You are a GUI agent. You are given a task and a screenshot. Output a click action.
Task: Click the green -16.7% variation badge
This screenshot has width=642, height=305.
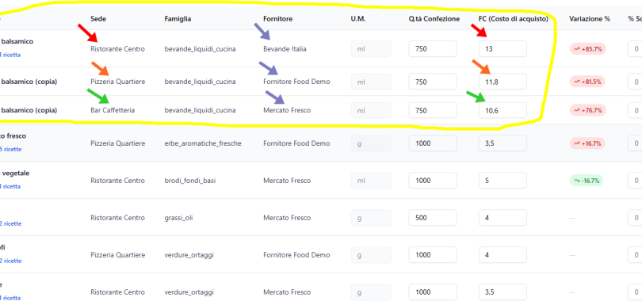click(x=587, y=181)
